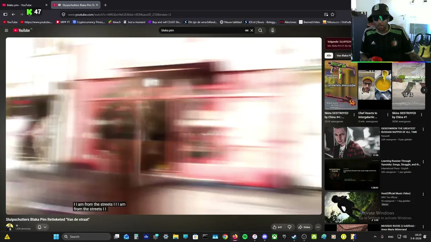This screenshot has height=242, width=431.
Task: Show hidden system tray icons
Action: click(375, 237)
